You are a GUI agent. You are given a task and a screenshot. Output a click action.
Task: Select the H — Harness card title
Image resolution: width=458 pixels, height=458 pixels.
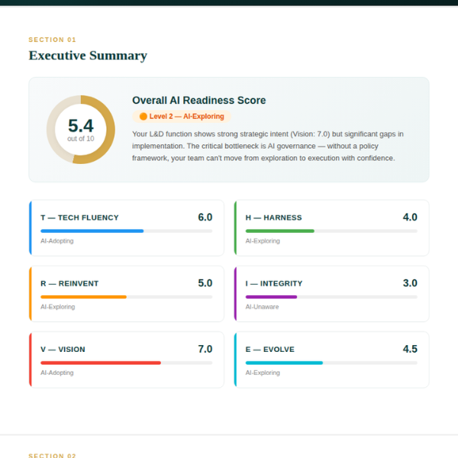click(x=273, y=218)
